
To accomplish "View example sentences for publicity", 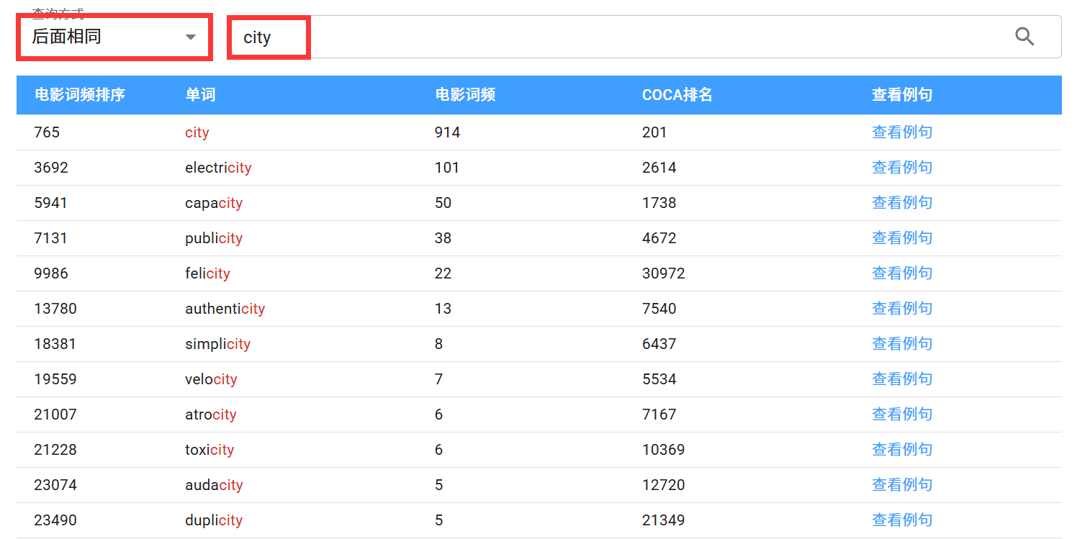I will pyautogui.click(x=901, y=238).
